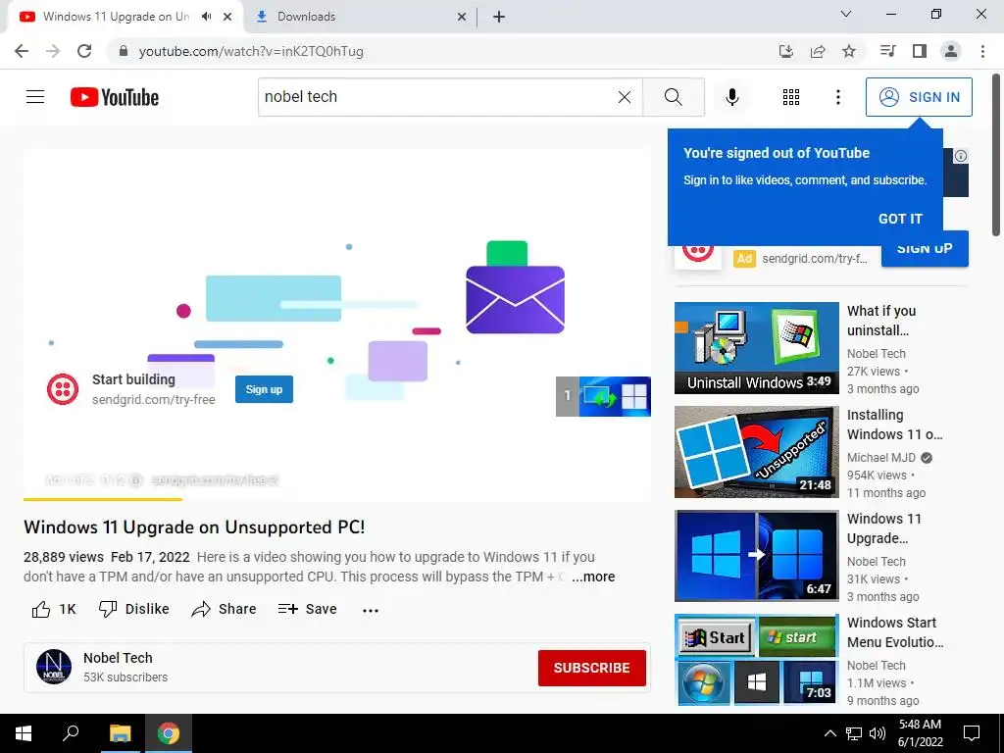Open the sendgrid.com/try-free ad link
The image size is (1004, 753).
click(154, 400)
